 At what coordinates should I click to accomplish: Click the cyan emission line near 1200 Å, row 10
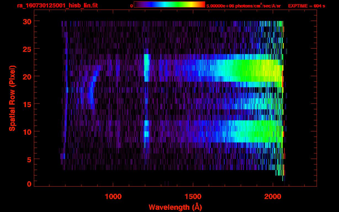(x=146, y=131)
